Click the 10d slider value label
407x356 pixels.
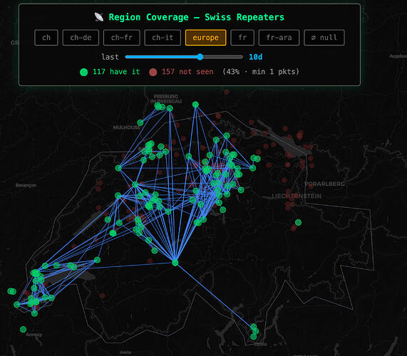coord(256,57)
